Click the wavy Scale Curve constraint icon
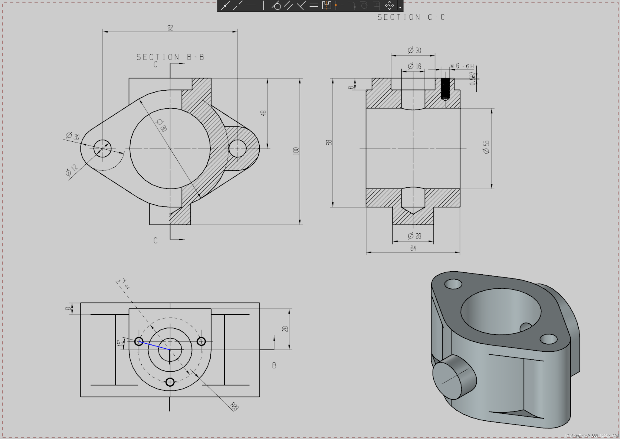 (x=389, y=5)
